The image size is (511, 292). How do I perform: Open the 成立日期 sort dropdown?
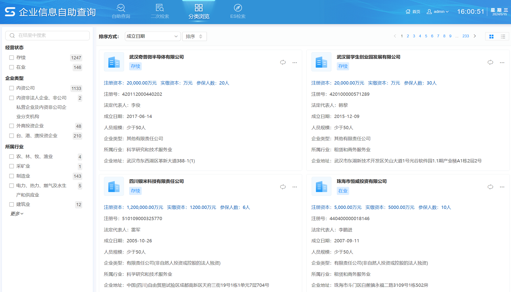point(153,36)
